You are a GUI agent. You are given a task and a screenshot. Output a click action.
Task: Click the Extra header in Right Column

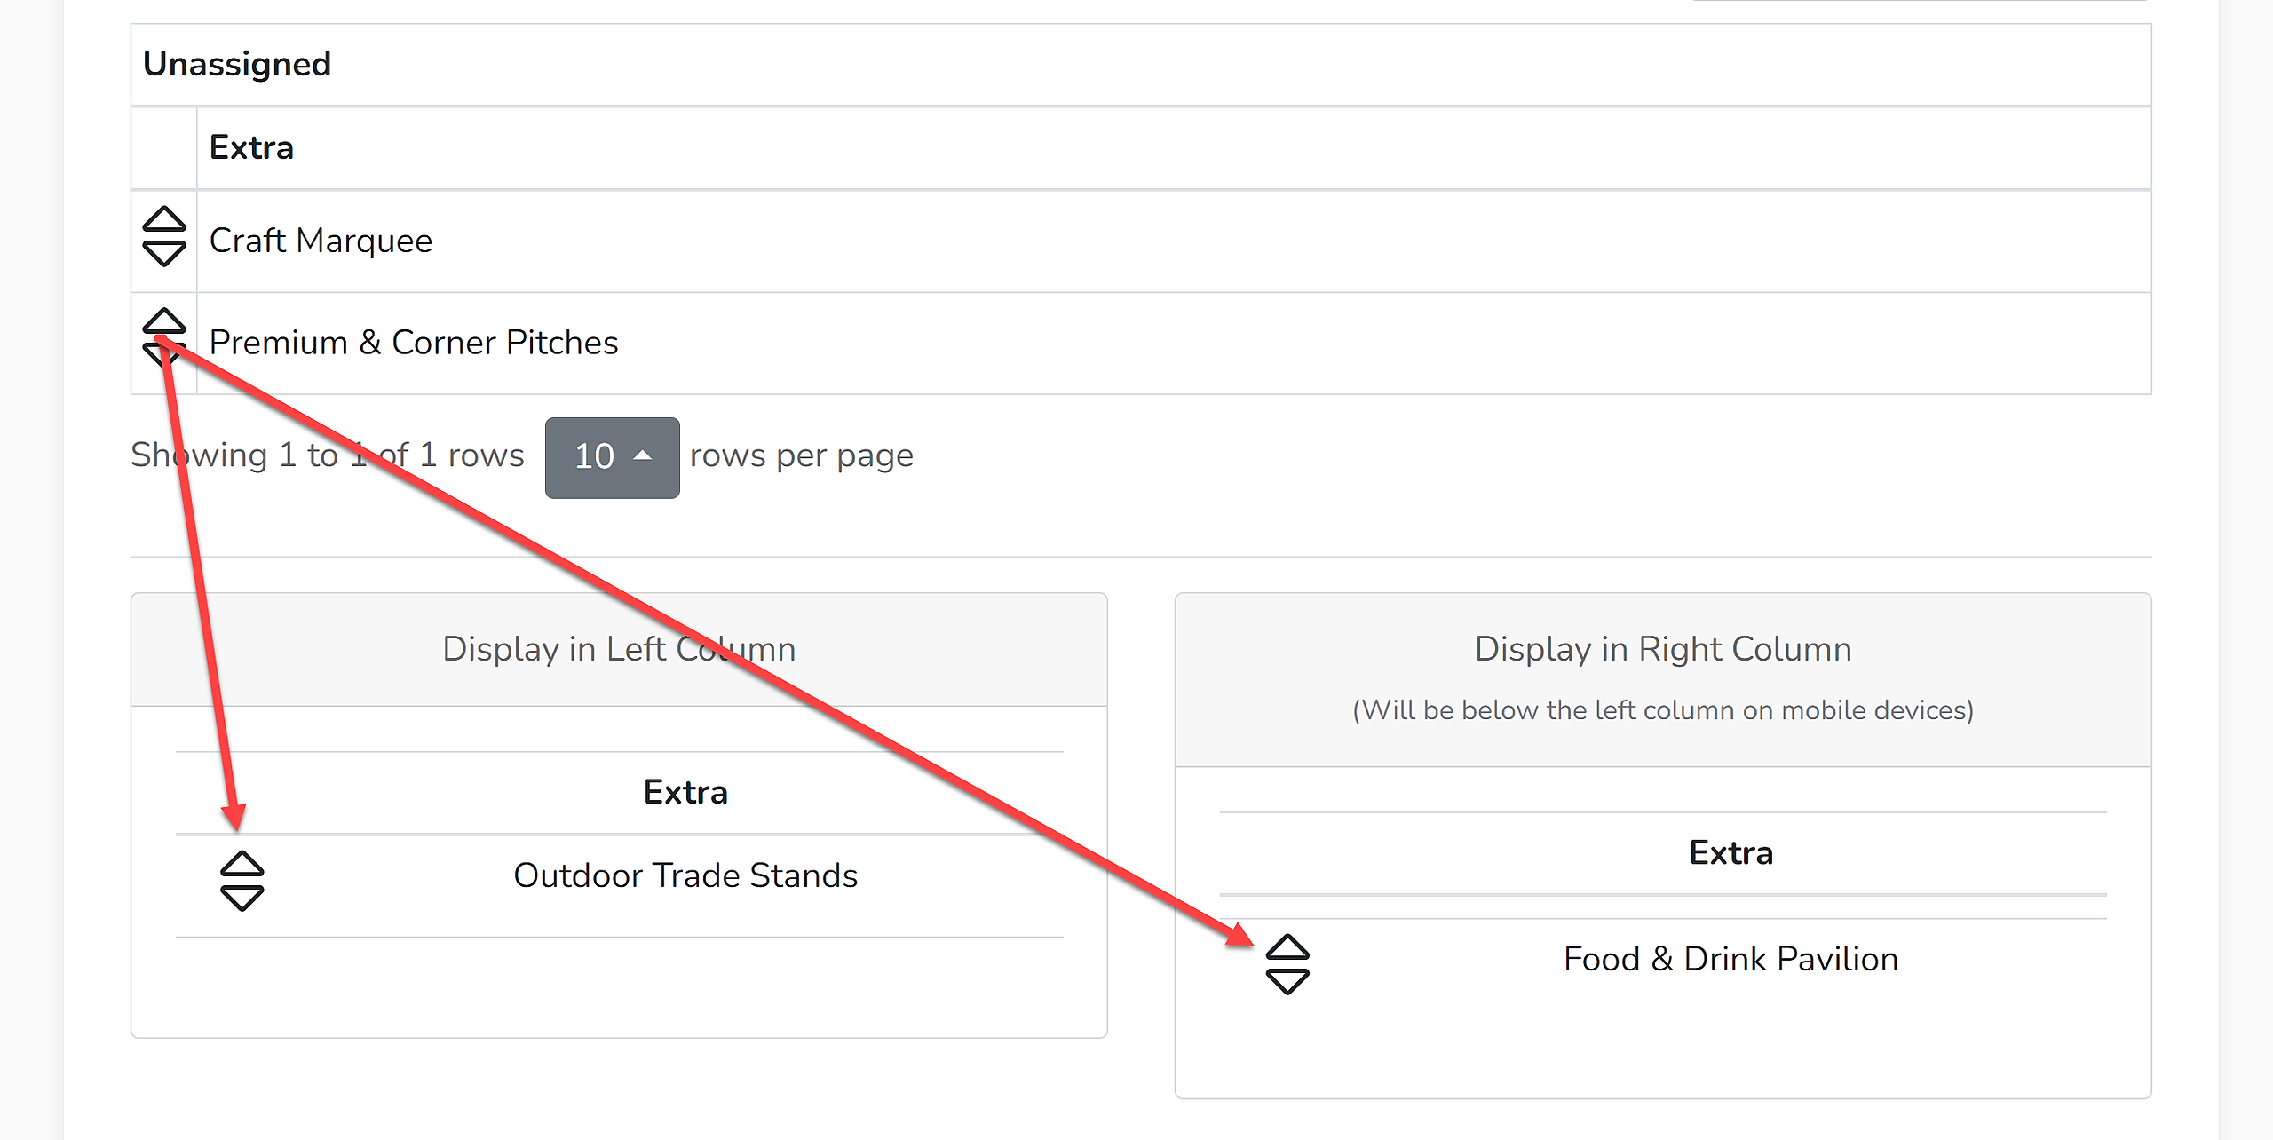click(x=1730, y=852)
